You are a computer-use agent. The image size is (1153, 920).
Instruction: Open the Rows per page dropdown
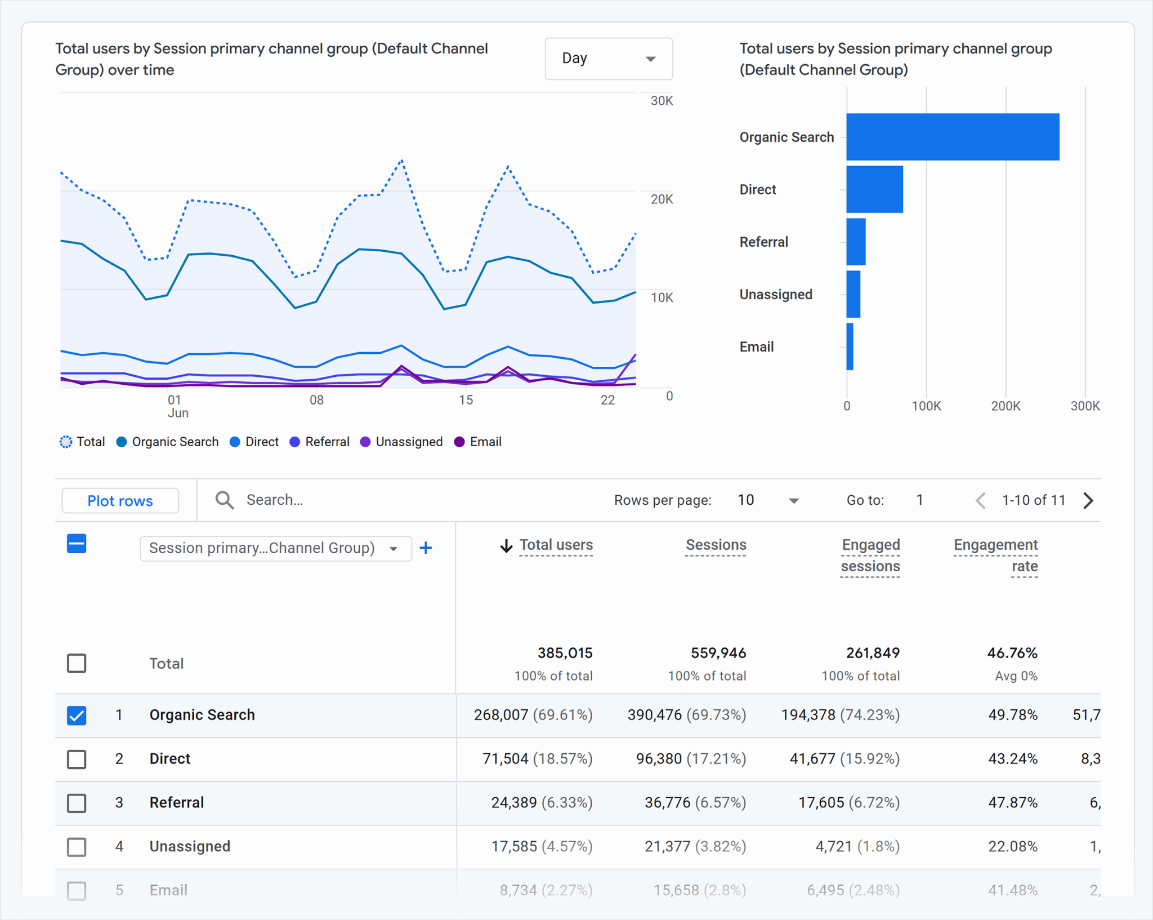click(x=767, y=500)
